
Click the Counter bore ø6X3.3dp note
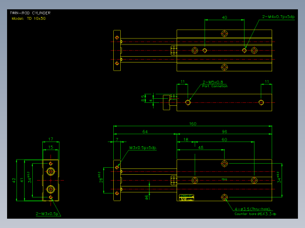[255, 214]
